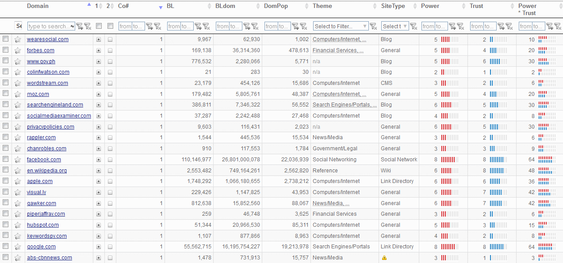Open the SiteType filter dropdown

[x=394, y=27]
